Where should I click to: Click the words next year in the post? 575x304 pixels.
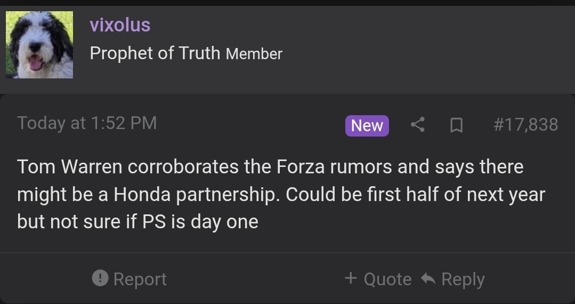click(506, 195)
